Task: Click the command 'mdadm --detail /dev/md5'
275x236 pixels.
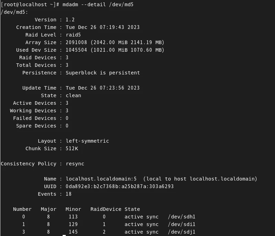Action: [98, 4]
